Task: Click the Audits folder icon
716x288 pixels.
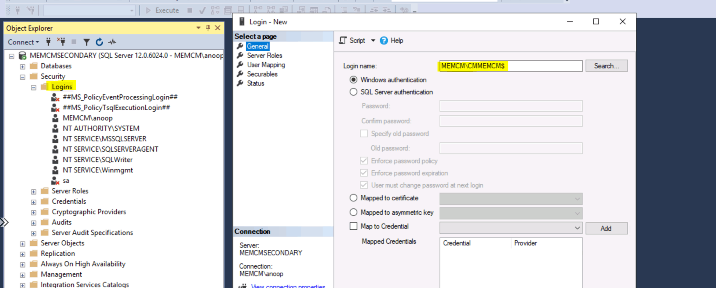Action: [x=45, y=222]
